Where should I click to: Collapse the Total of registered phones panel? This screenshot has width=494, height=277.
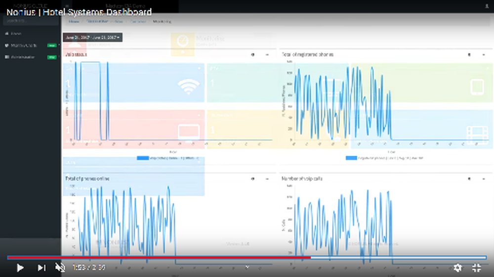(x=484, y=55)
